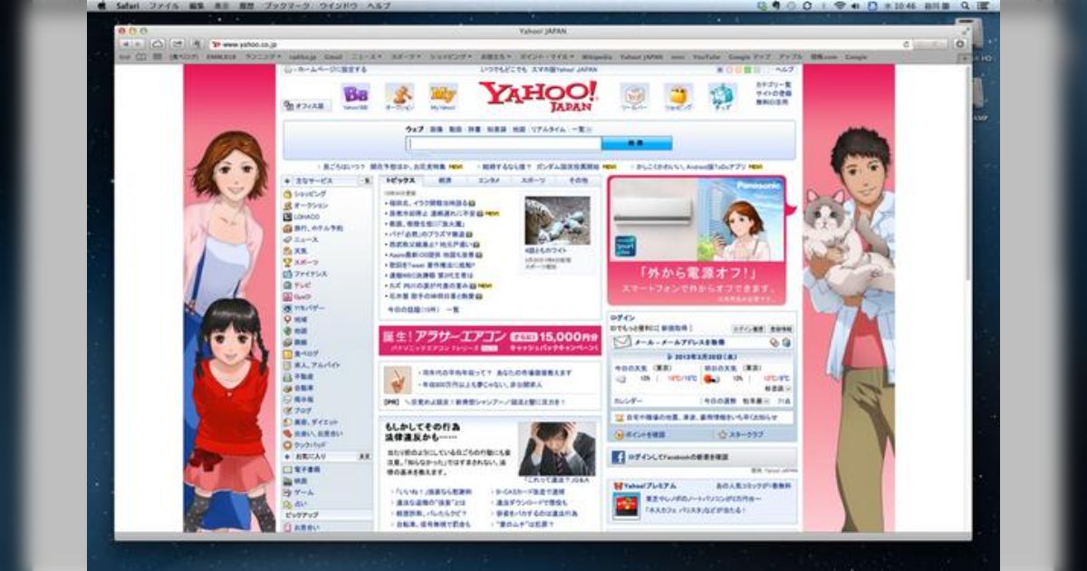The width and height of the screenshot is (1087, 571).
Task: Click the Wi-Fi icon in menu bar
Action: [x=839, y=5]
